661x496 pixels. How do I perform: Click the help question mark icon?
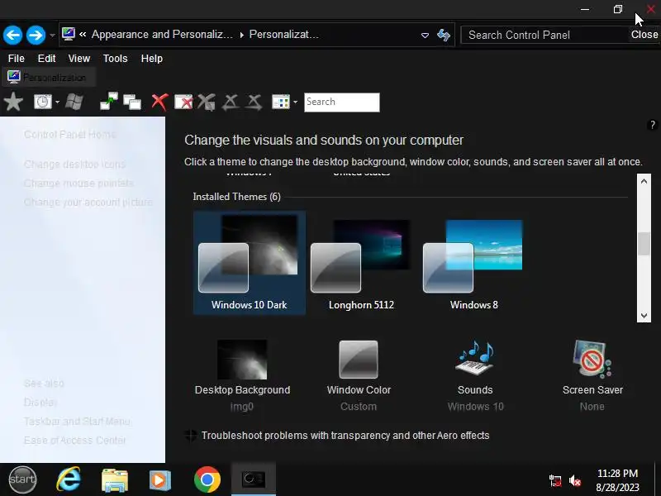point(652,126)
